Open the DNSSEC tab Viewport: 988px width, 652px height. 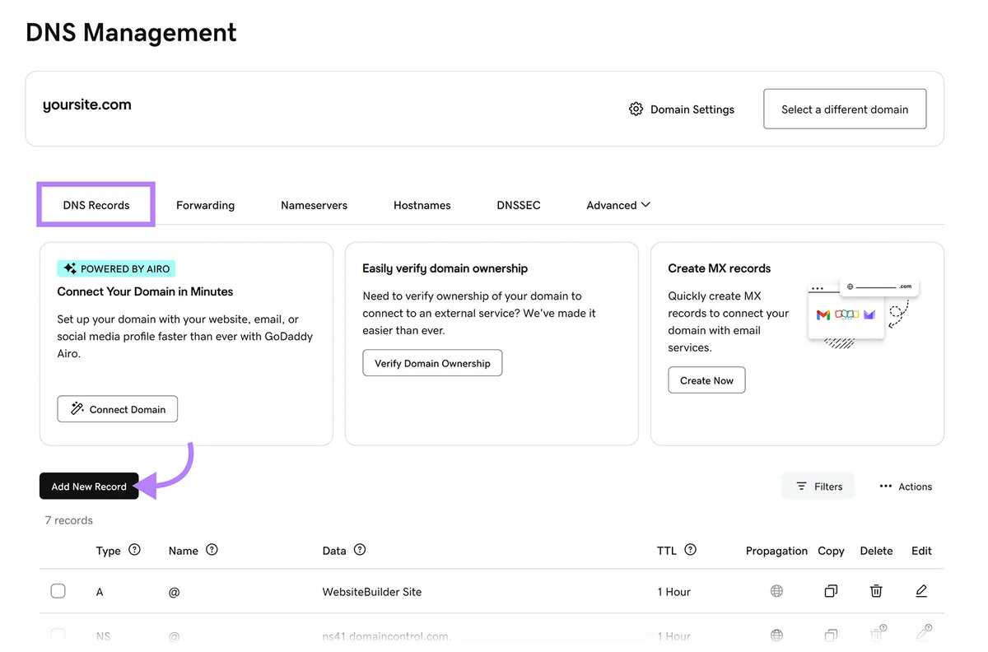[x=519, y=205]
